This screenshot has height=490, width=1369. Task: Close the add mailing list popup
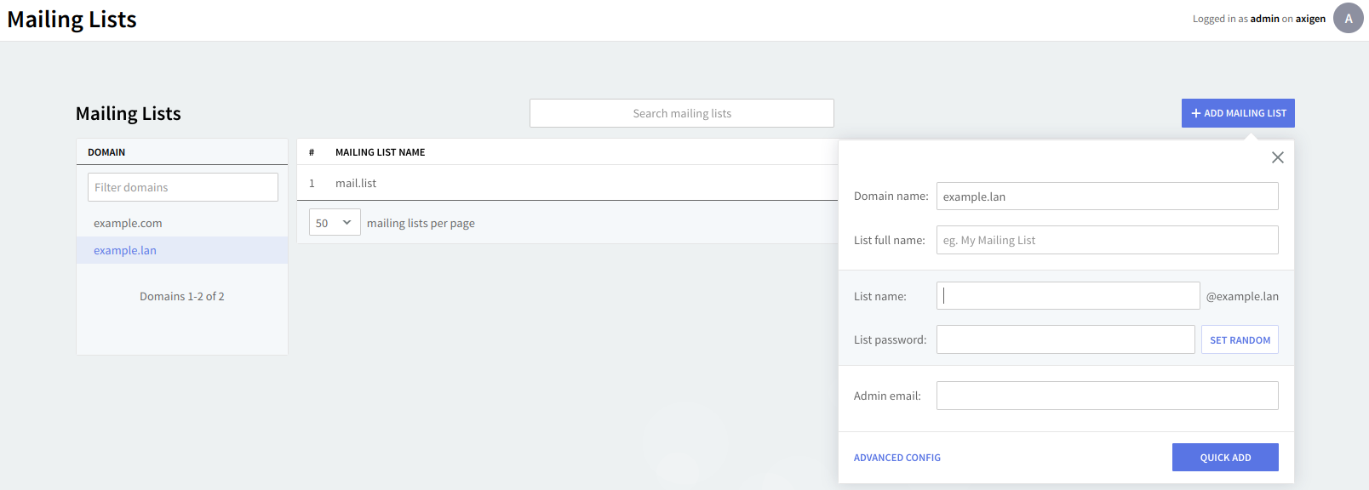pos(1277,157)
